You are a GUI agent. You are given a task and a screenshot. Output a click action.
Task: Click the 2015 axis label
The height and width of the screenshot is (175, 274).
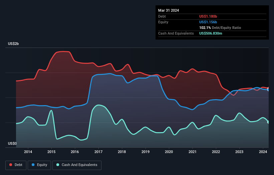(x=51, y=152)
